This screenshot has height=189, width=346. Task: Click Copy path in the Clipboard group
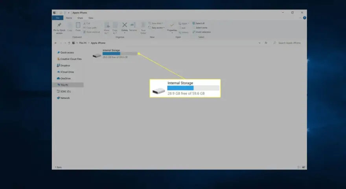(90, 28)
